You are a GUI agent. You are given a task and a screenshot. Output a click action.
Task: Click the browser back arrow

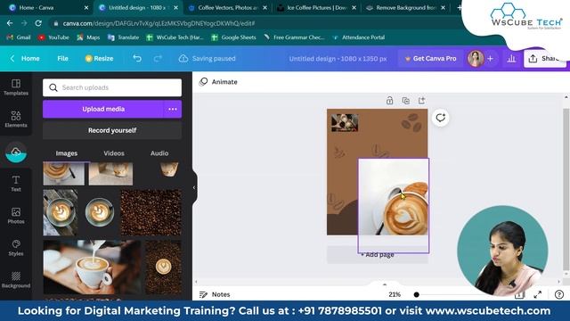click(10, 23)
